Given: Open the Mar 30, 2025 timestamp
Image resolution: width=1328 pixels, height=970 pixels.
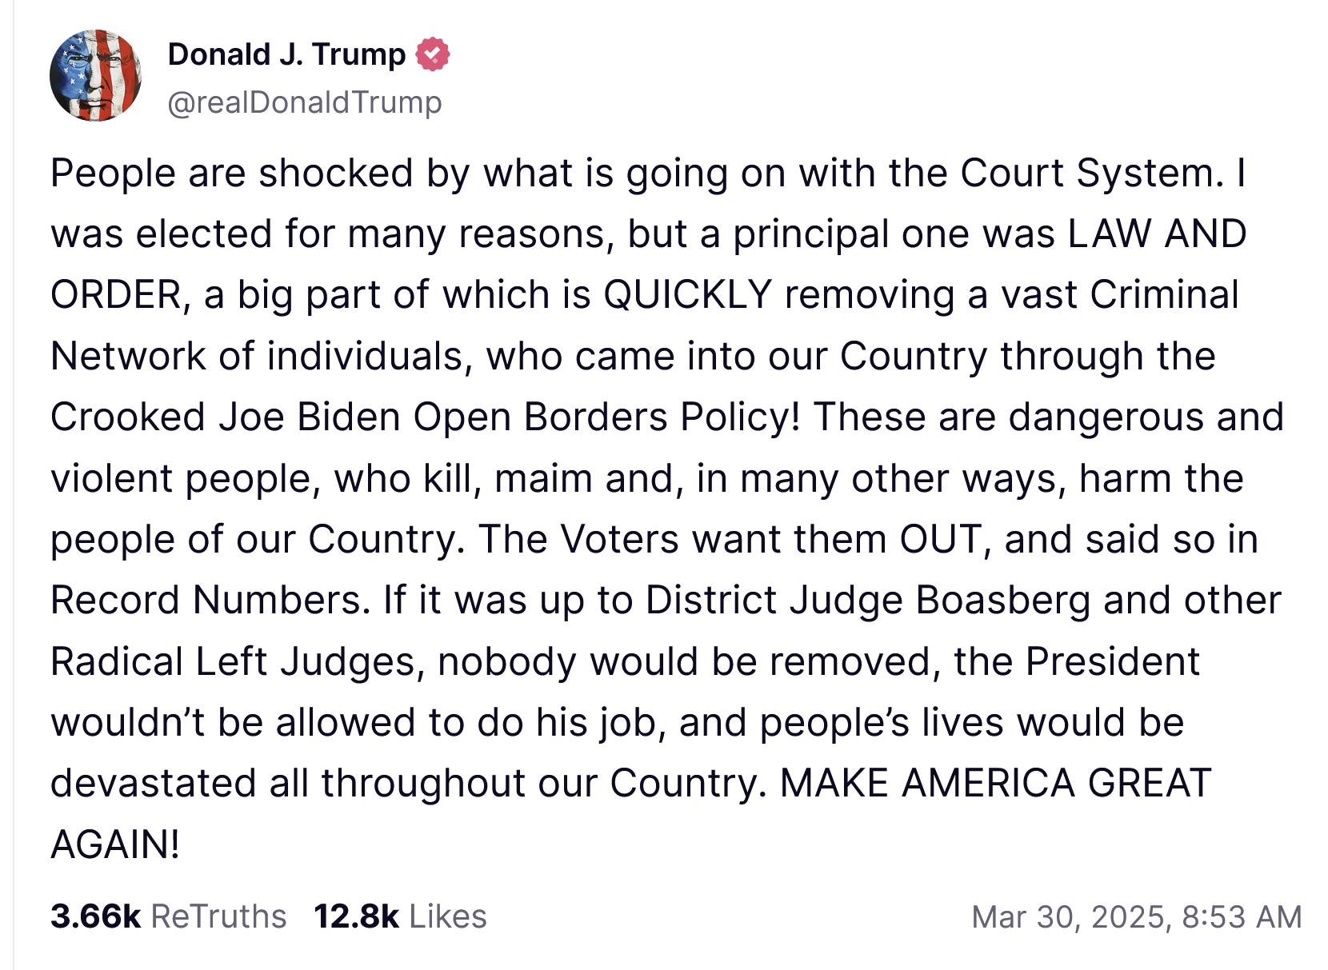Looking at the screenshot, I should tap(1071, 916).
